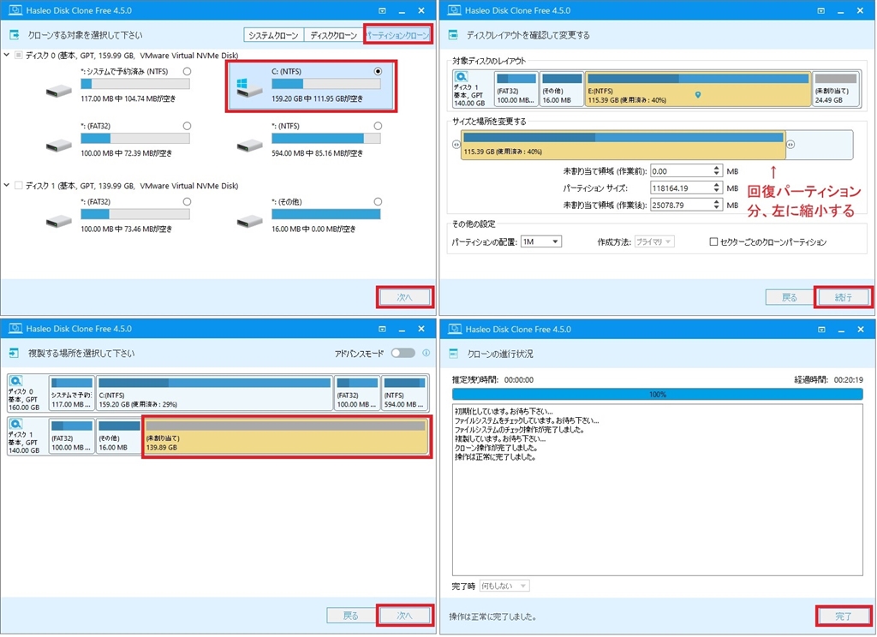Click the ディスク 0 magnifier disk icon in destination window
This screenshot has height=637, width=877.
coord(15,380)
